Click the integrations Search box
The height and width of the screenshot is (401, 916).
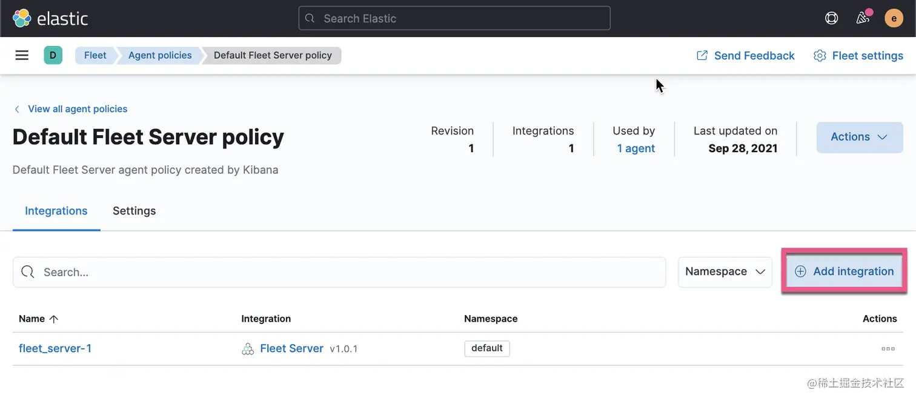[339, 272]
